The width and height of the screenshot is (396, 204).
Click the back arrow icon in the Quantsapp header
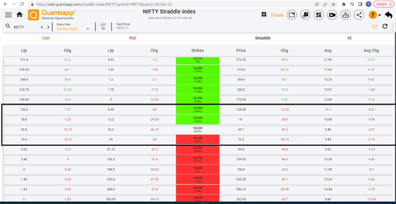[389, 15]
